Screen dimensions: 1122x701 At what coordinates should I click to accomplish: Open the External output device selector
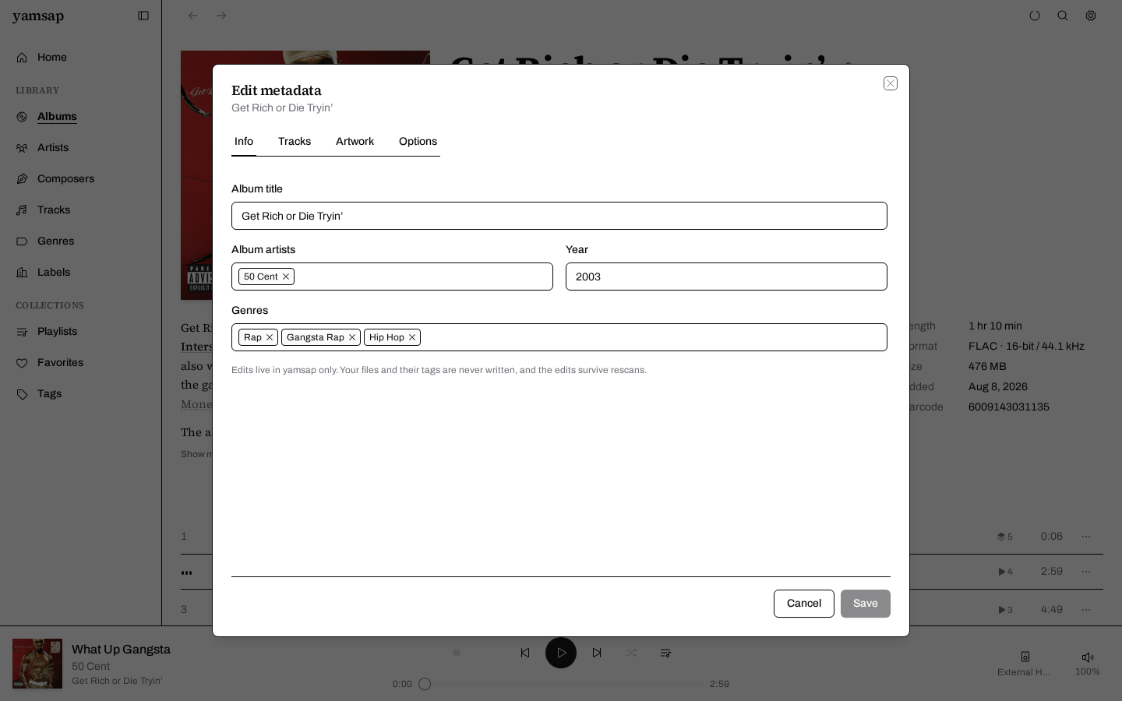(1024, 664)
